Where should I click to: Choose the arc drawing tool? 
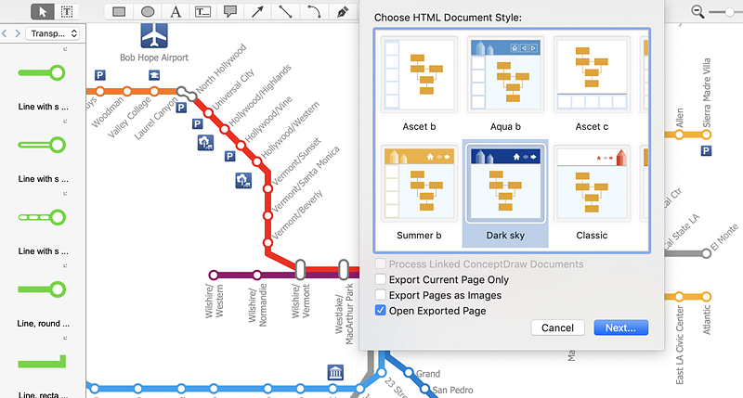pos(313,11)
